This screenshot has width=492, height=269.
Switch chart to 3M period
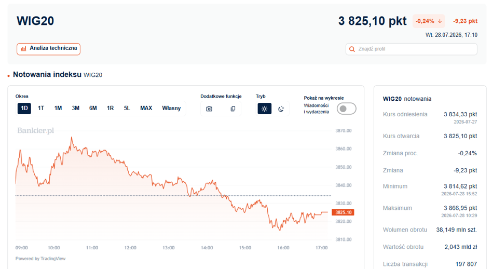click(75, 109)
